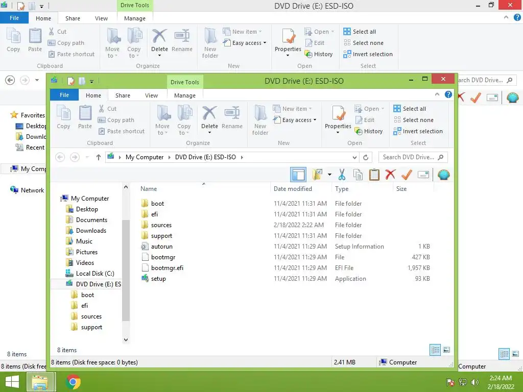Click Chrome icon on taskbar
This screenshot has width=523, height=392.
73,382
